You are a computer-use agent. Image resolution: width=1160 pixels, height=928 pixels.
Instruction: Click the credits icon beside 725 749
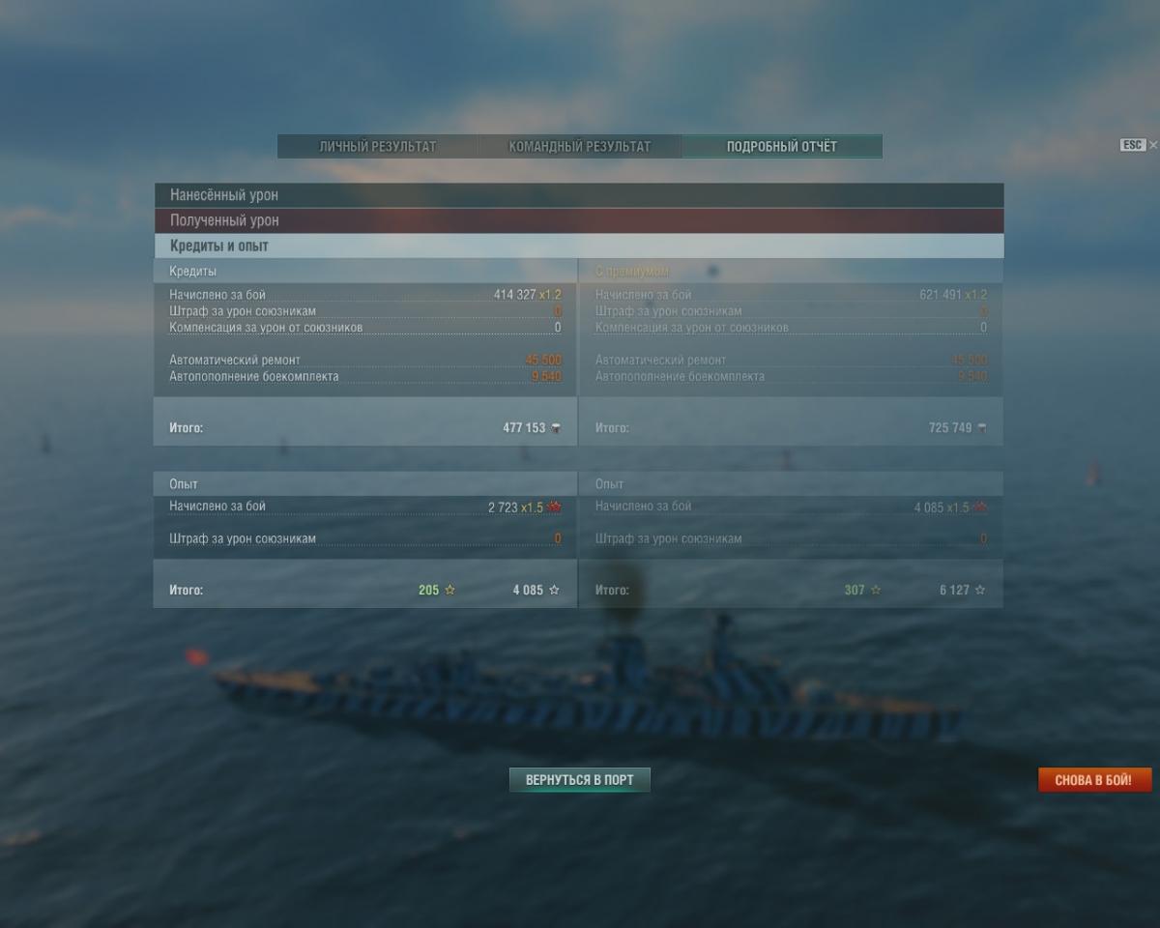(x=982, y=428)
